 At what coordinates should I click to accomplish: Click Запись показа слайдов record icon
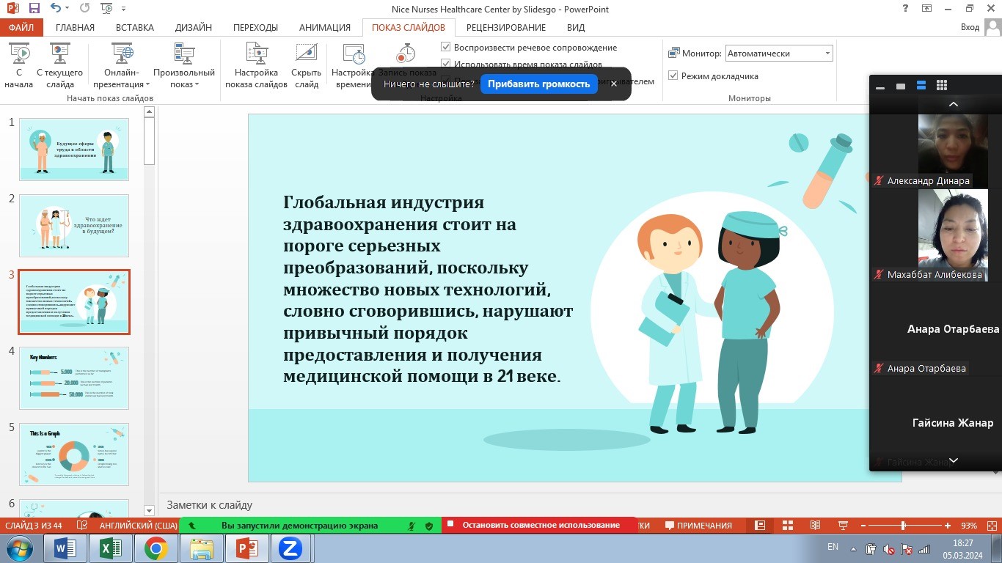(x=406, y=54)
